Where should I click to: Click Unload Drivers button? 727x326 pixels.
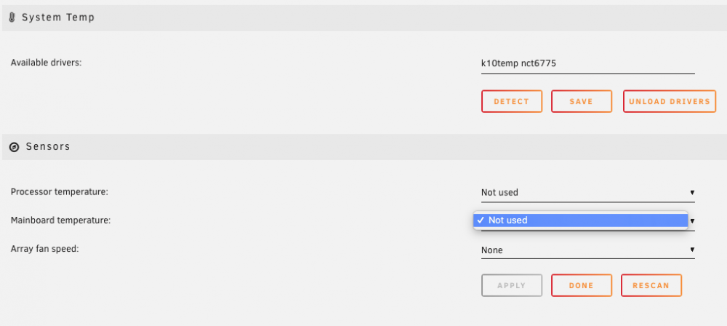click(x=670, y=101)
